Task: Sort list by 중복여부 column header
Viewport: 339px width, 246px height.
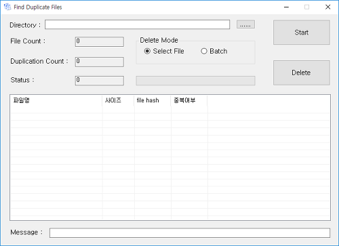Action: pyautogui.click(x=189, y=100)
